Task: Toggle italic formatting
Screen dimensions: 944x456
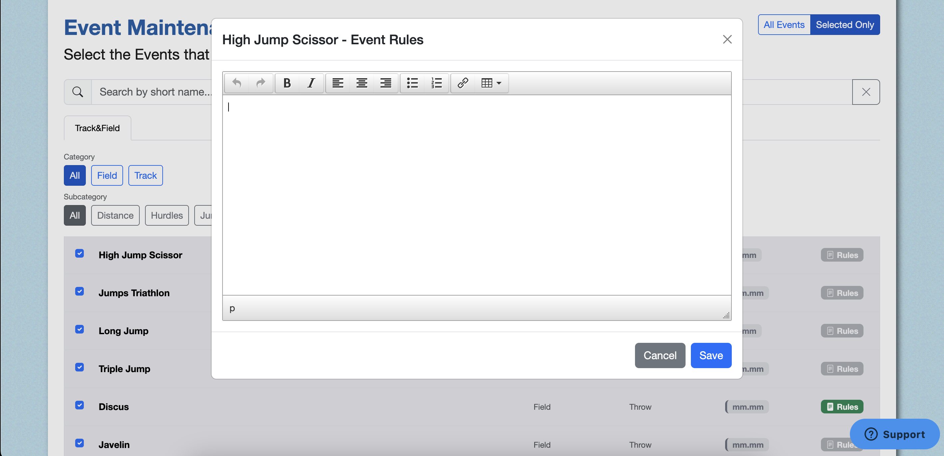Action: (x=311, y=83)
